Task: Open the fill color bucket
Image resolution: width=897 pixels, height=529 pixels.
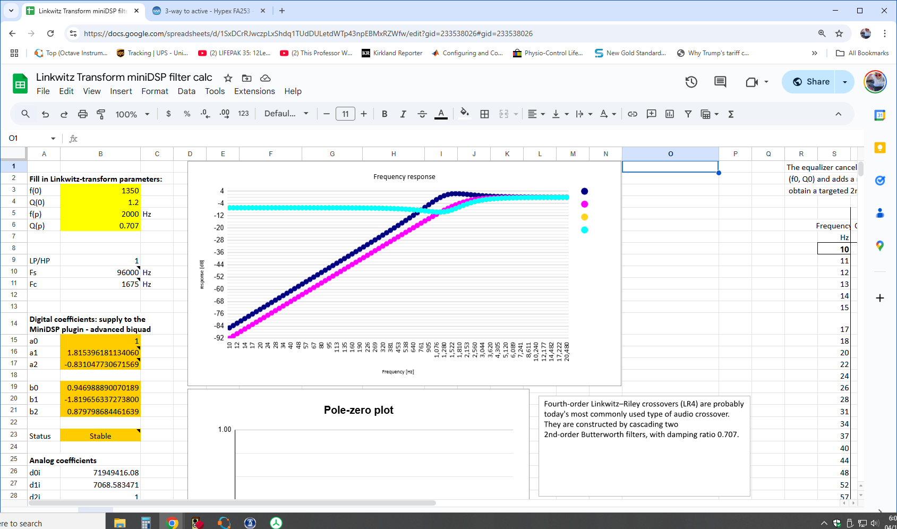Action: coord(465,114)
